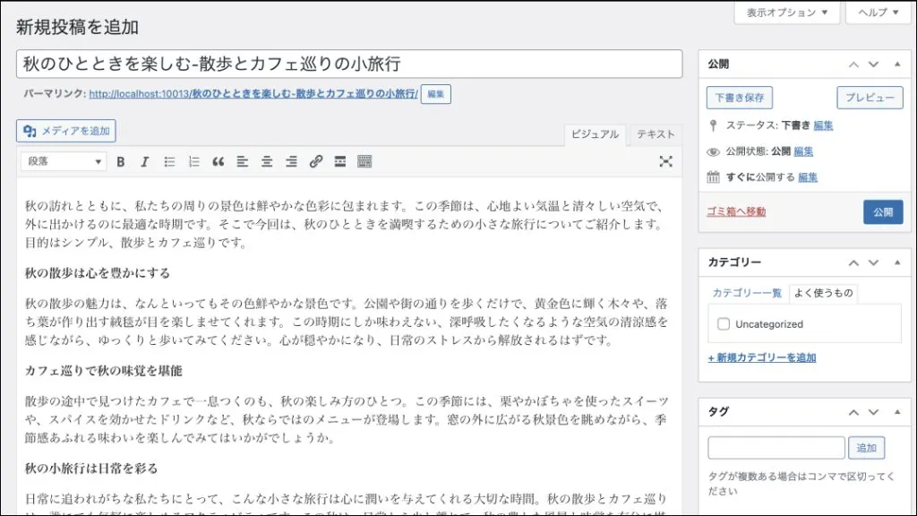Image resolution: width=917 pixels, height=516 pixels.
Task: Click the 秋の散歩は心を豊かにする heading
Action: pos(97,273)
